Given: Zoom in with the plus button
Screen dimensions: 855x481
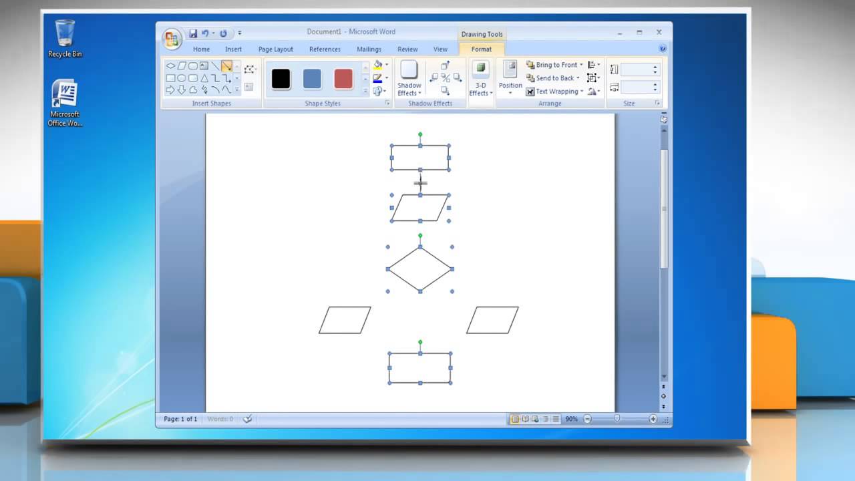Looking at the screenshot, I should pos(653,419).
